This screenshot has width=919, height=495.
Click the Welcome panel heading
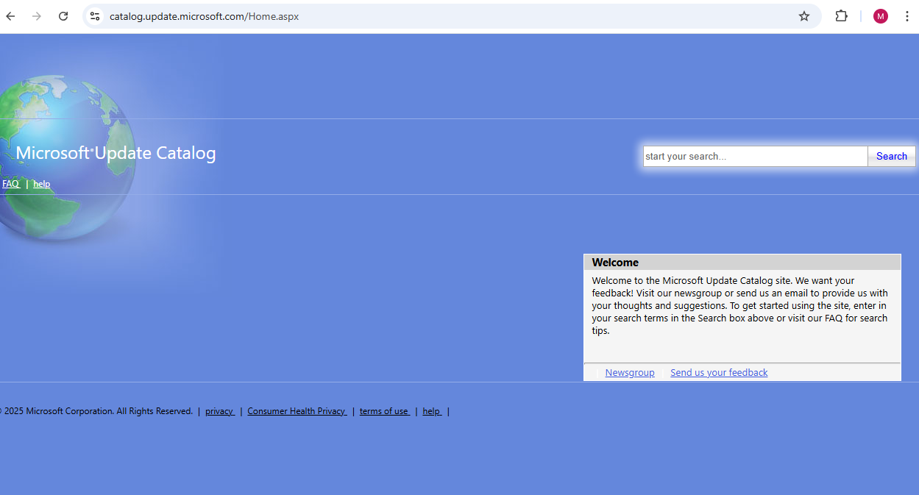[x=742, y=263]
